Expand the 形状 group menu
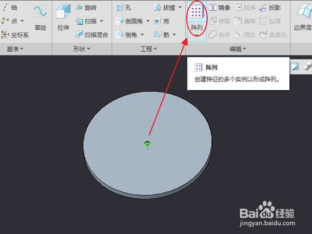The image size is (312, 234). click(x=82, y=49)
